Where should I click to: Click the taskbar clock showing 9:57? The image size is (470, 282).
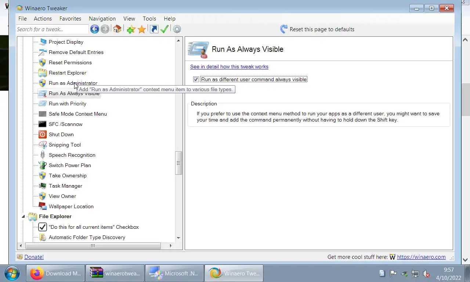pyautogui.click(x=449, y=270)
